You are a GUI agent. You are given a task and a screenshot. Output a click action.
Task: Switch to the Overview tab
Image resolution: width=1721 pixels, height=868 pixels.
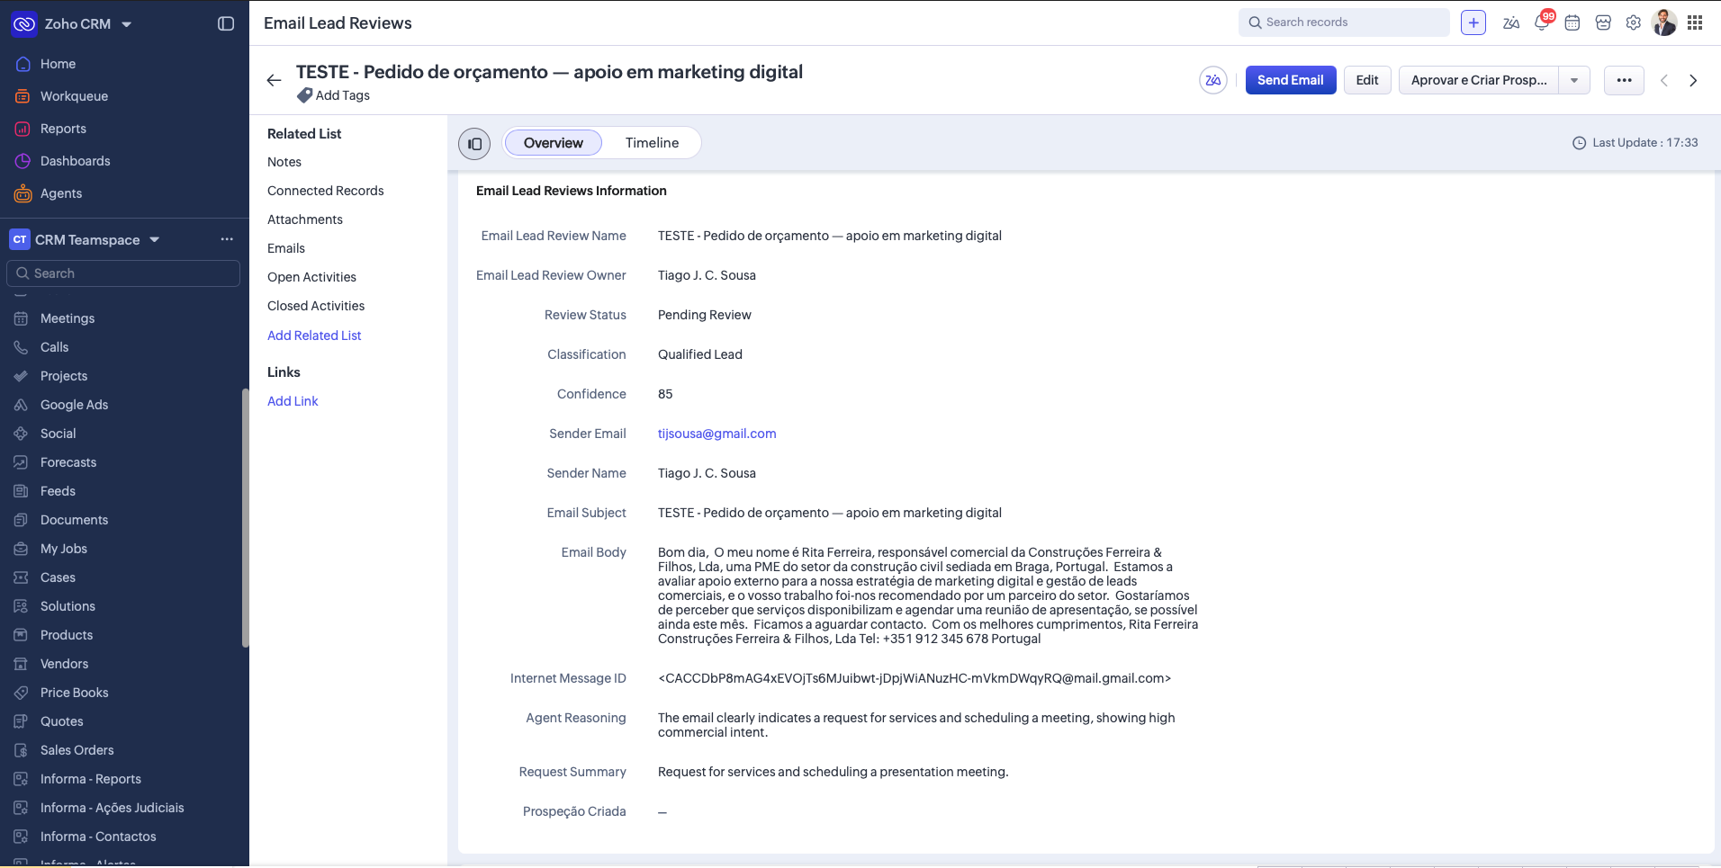tap(554, 143)
